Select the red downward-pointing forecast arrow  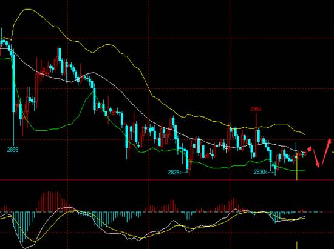coord(316,158)
